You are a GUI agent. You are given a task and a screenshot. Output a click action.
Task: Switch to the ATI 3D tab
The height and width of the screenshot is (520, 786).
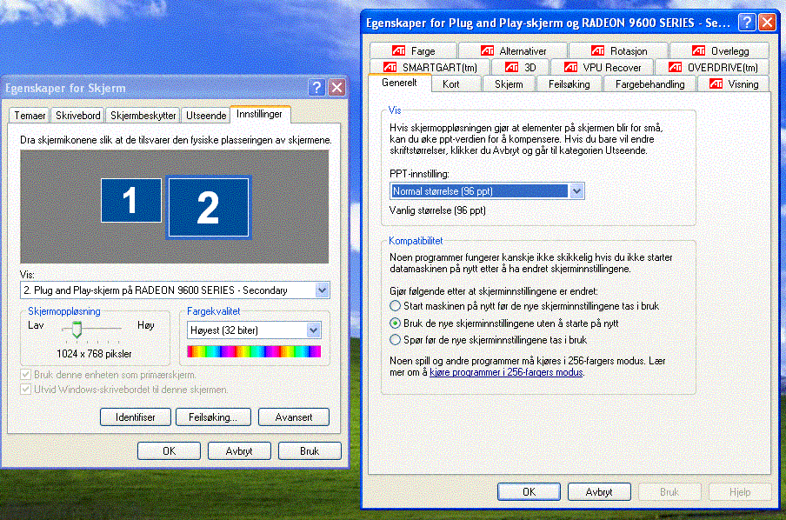(520, 67)
